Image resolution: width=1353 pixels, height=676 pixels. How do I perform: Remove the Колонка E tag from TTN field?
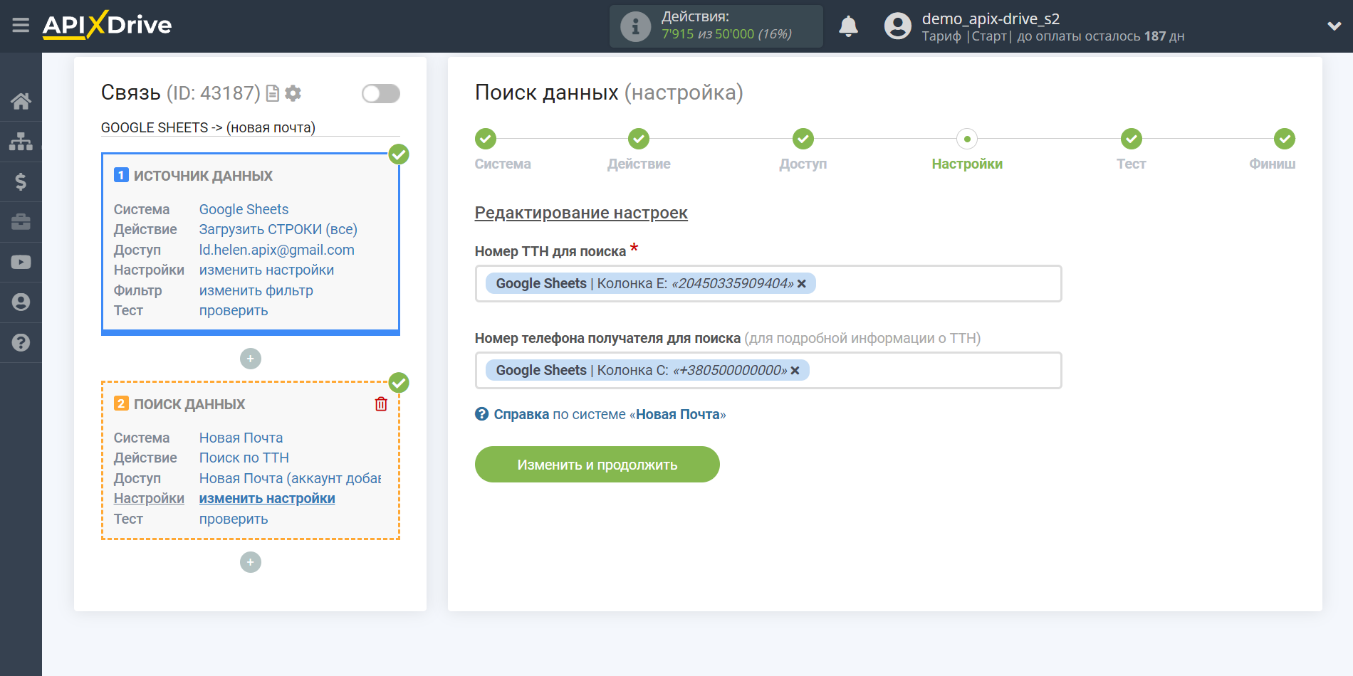pyautogui.click(x=801, y=284)
